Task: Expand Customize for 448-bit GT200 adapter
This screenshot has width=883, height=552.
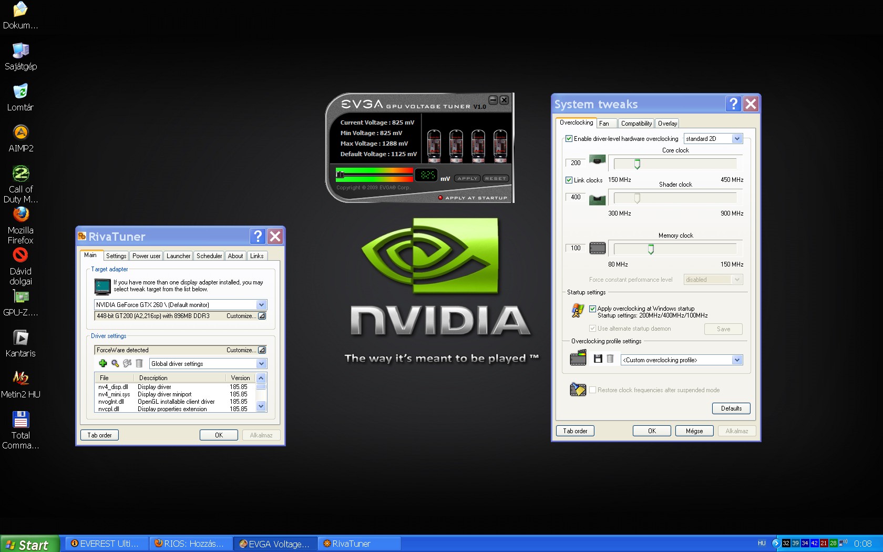Action: (262, 316)
